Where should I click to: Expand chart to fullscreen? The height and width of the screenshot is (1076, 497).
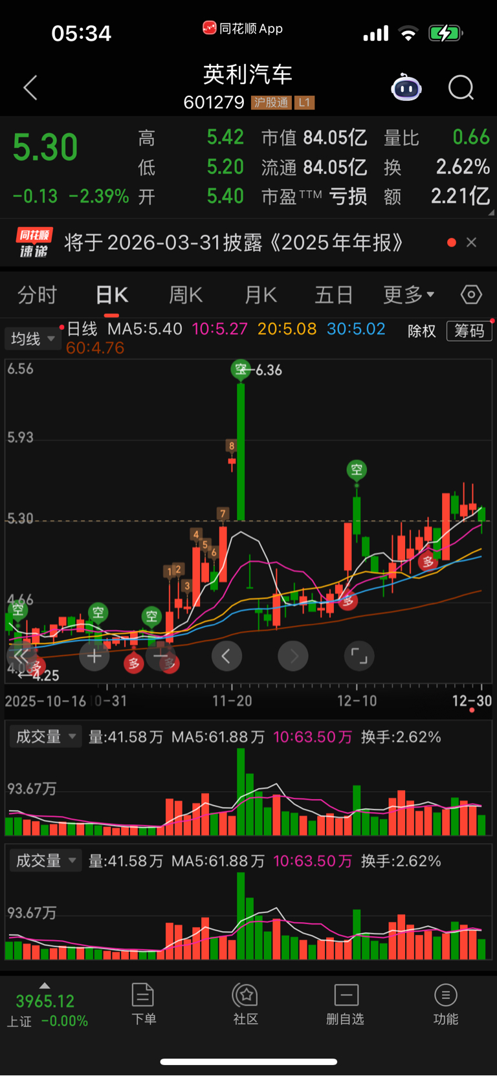click(359, 656)
